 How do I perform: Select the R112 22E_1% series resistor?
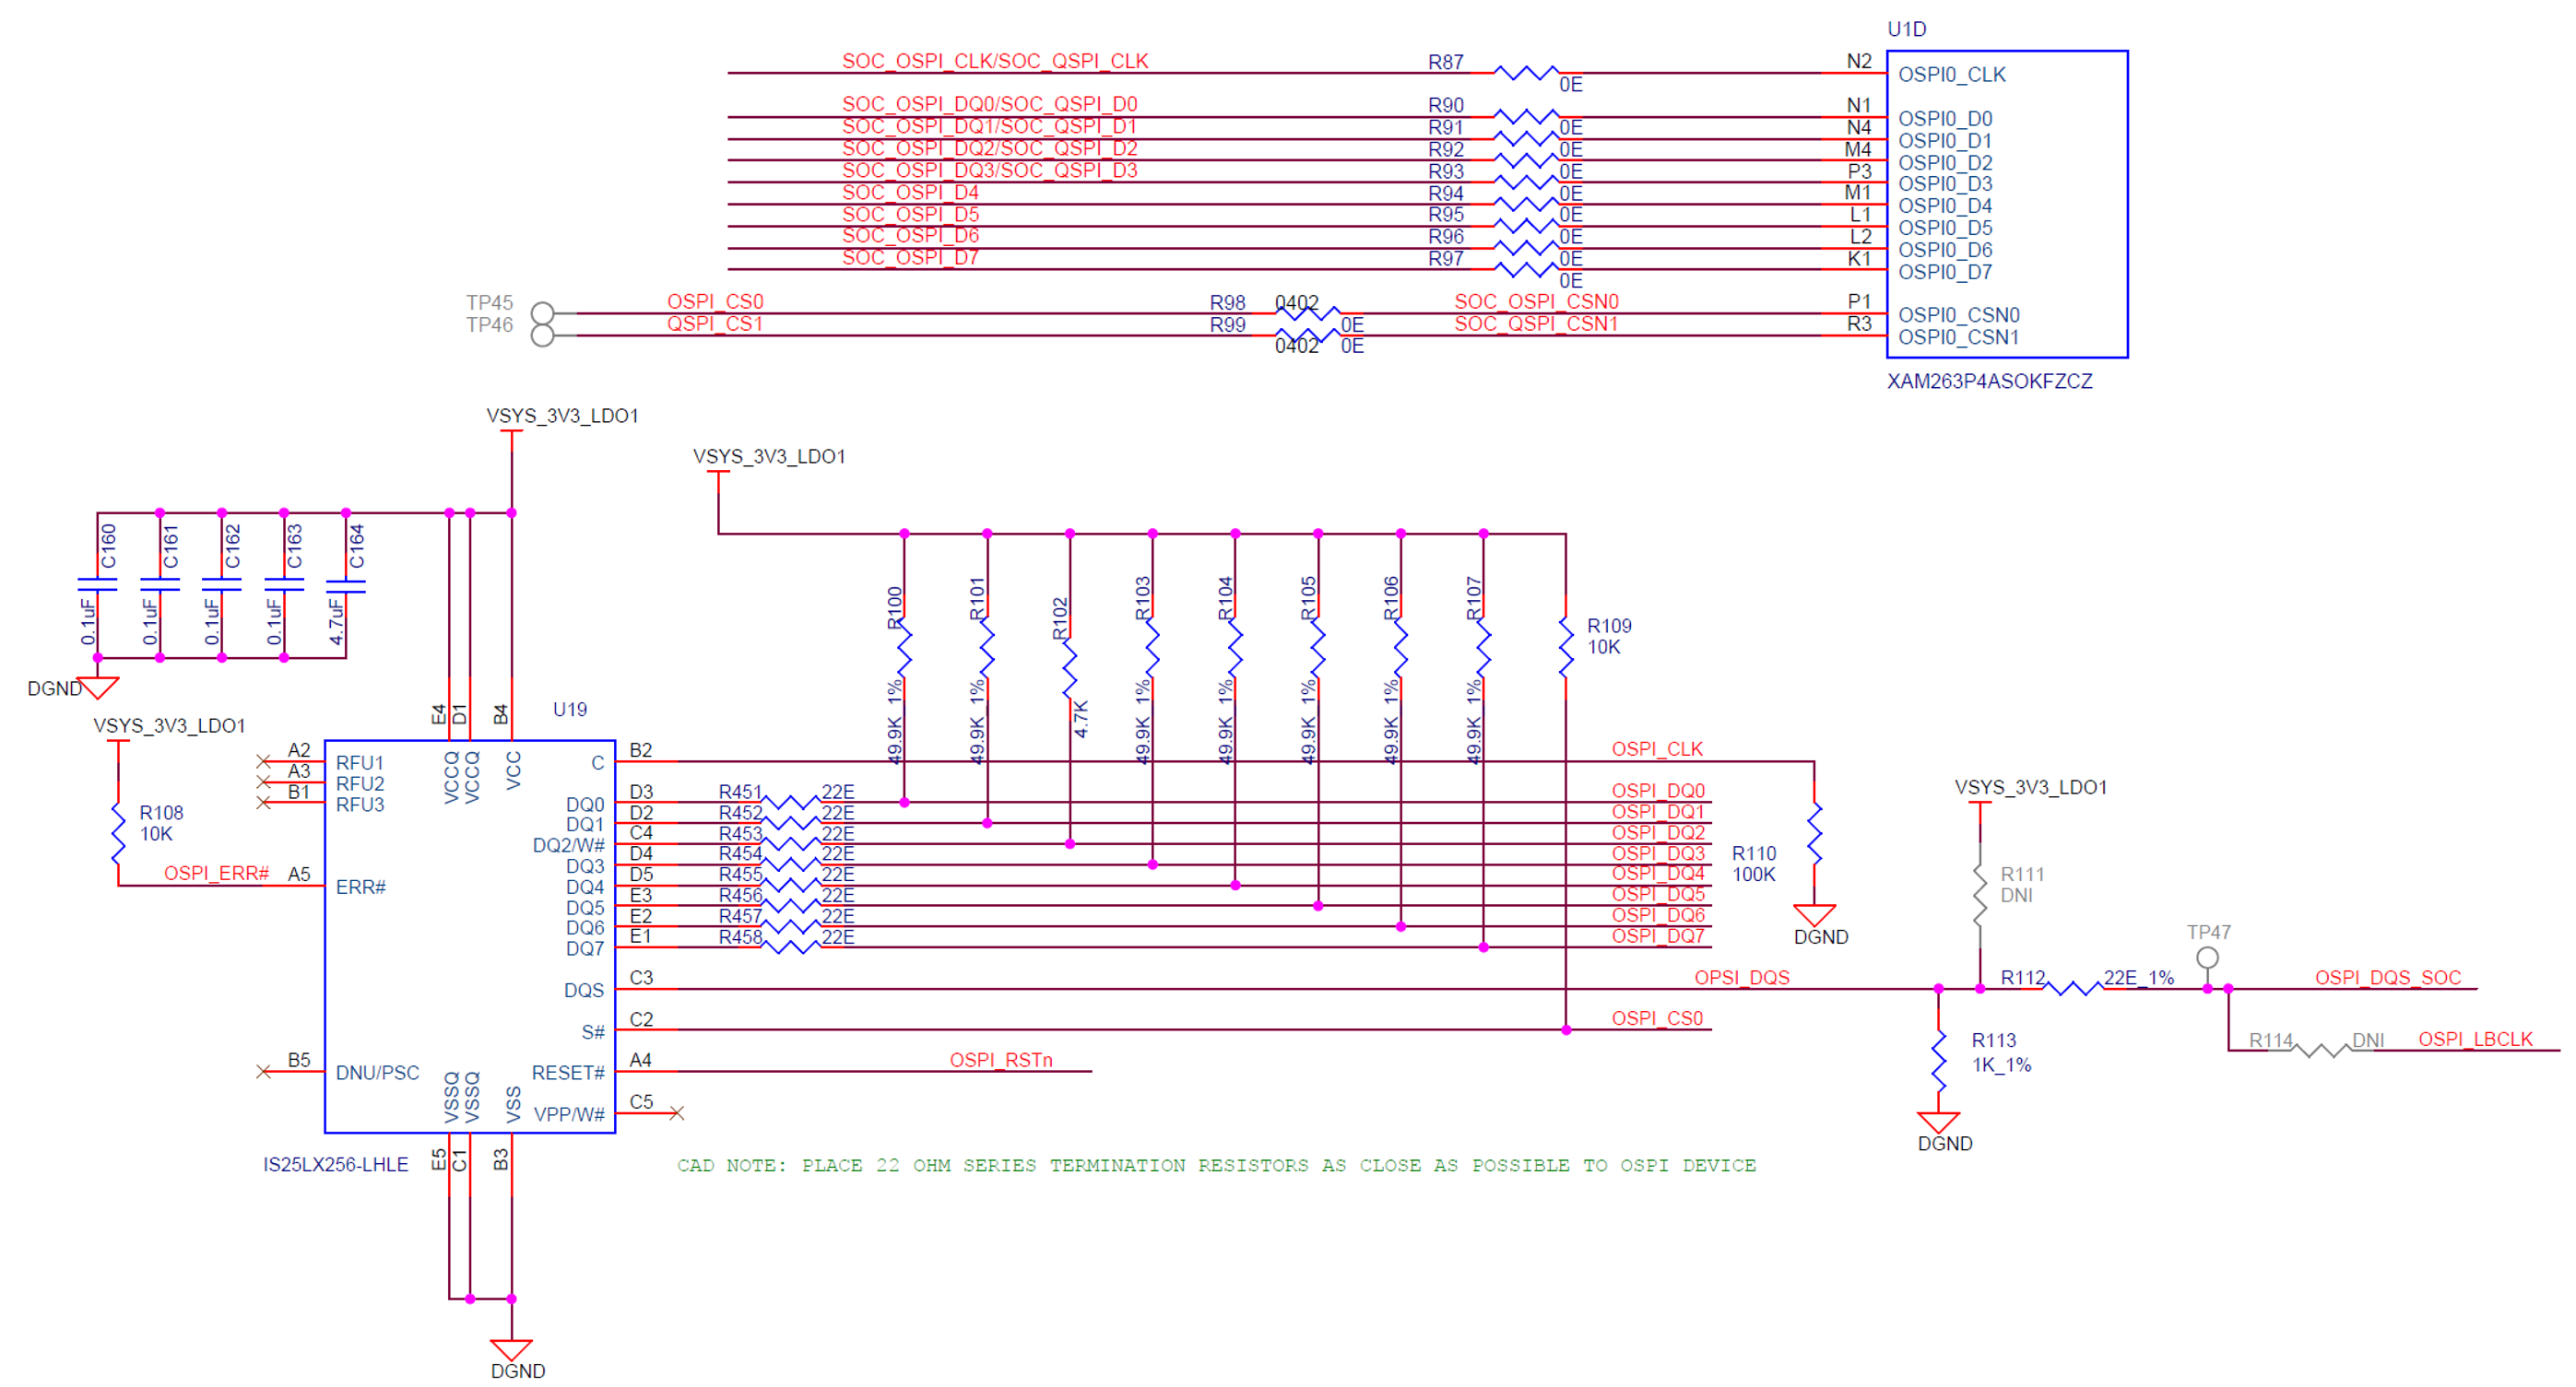click(x=2073, y=988)
